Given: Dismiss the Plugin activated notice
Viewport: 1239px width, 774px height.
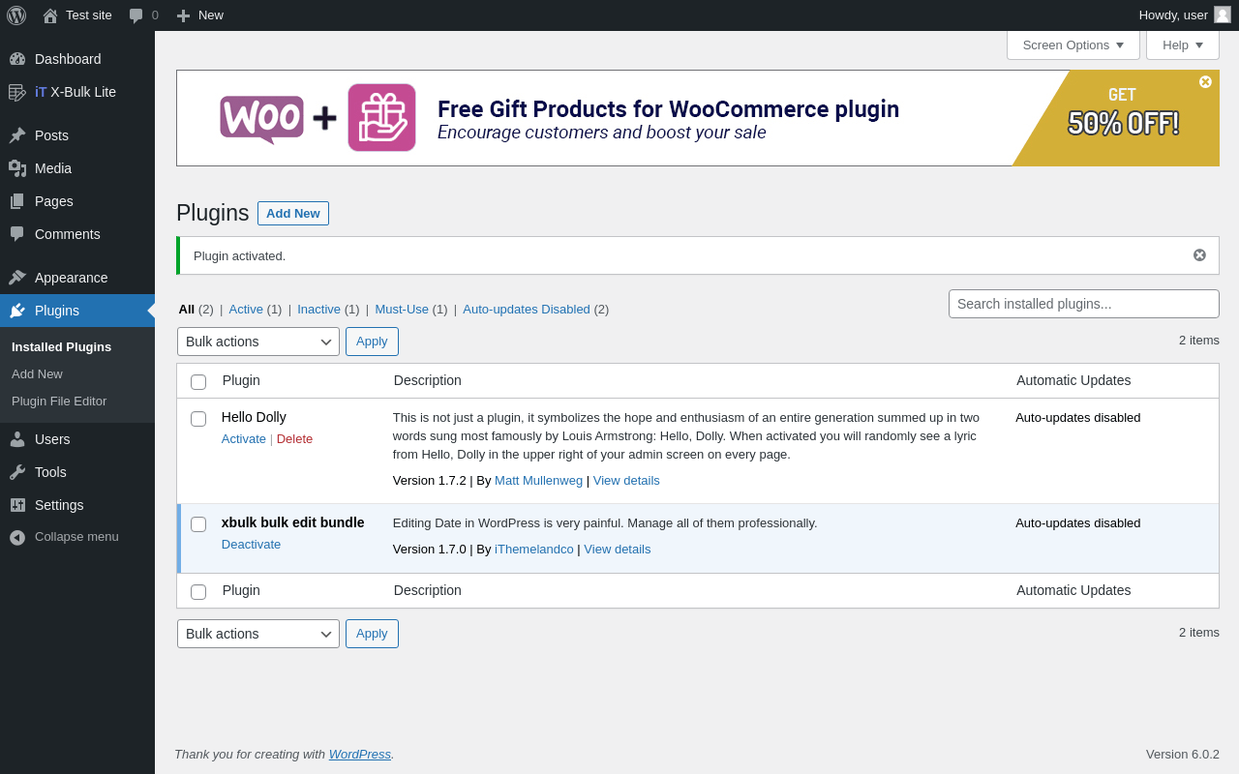Looking at the screenshot, I should (1199, 255).
